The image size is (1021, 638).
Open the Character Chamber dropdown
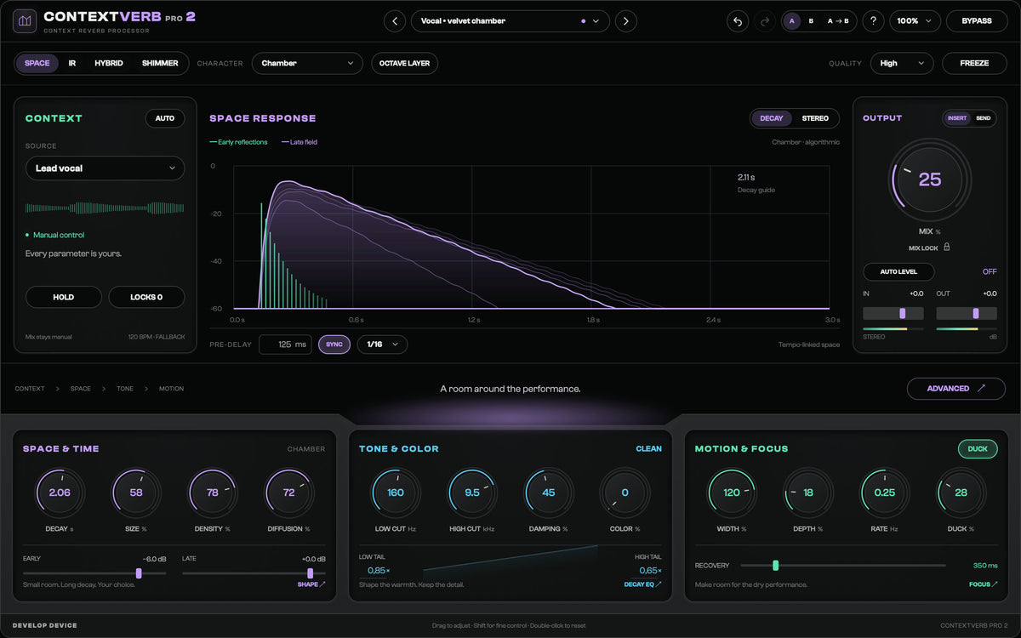coord(308,63)
